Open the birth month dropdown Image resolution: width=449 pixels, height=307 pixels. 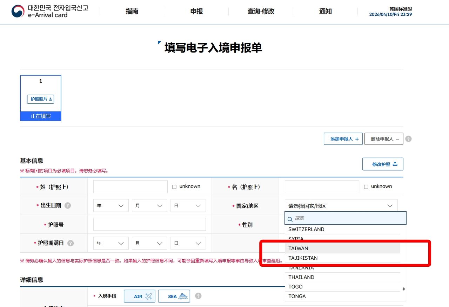coord(149,206)
